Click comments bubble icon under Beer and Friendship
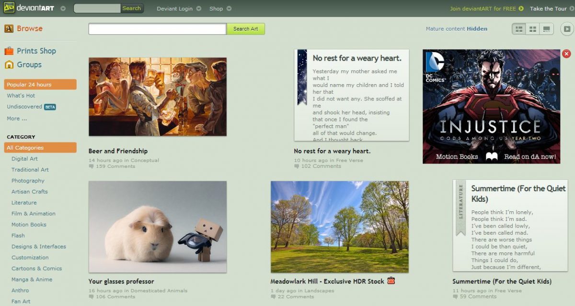 click(91, 166)
